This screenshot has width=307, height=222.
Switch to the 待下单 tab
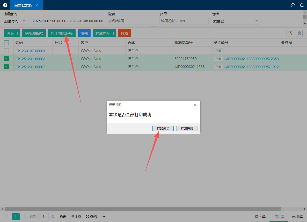[x=260, y=217]
